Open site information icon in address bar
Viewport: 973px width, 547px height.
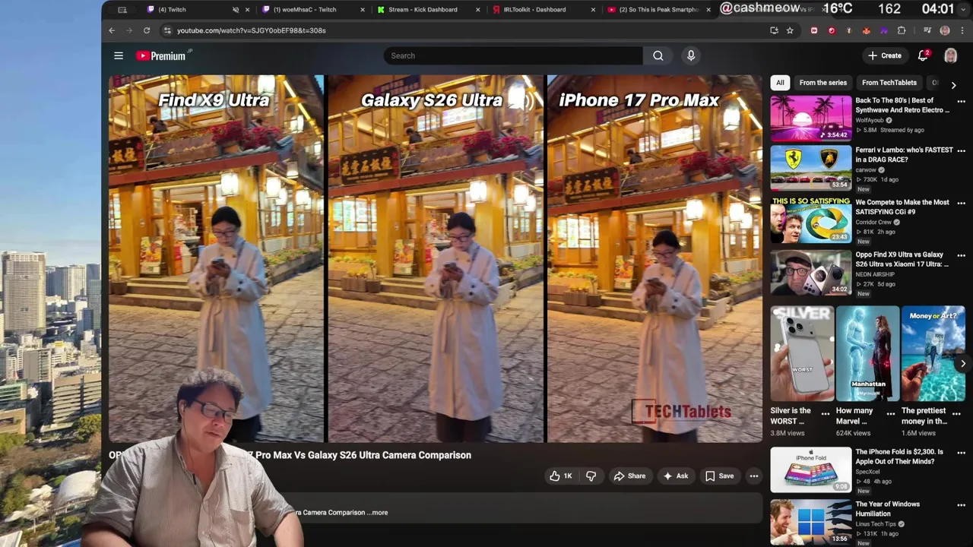point(167,30)
